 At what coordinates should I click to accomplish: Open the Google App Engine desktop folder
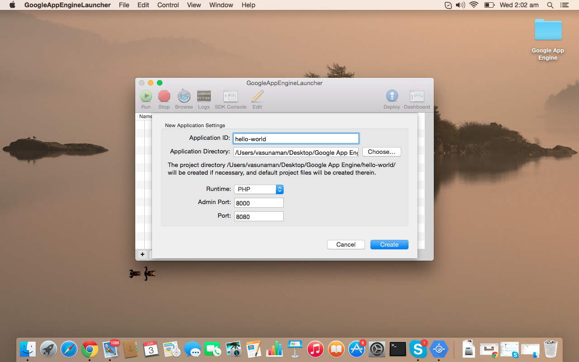[548, 31]
